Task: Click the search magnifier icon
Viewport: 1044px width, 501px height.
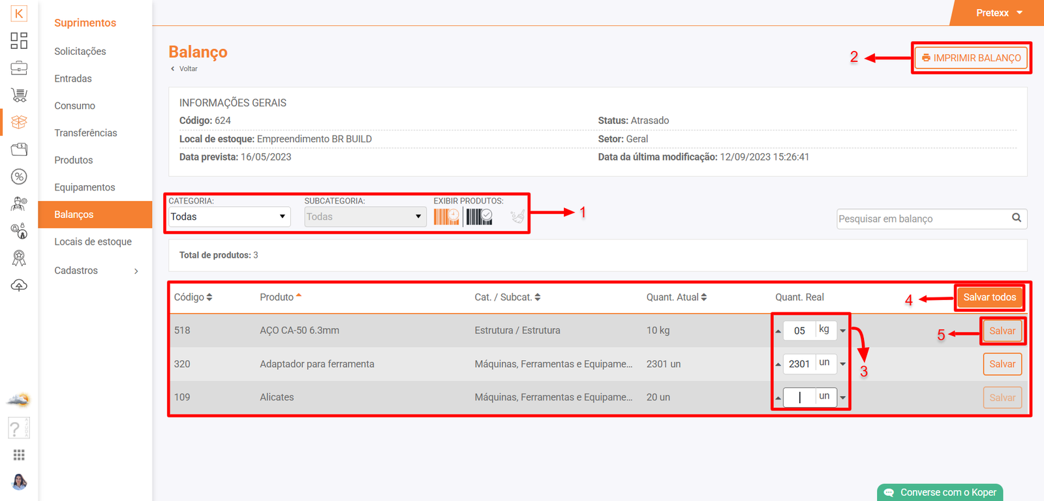Action: 1016,219
